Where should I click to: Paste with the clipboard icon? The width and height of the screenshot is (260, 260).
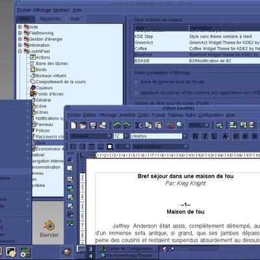(159, 125)
